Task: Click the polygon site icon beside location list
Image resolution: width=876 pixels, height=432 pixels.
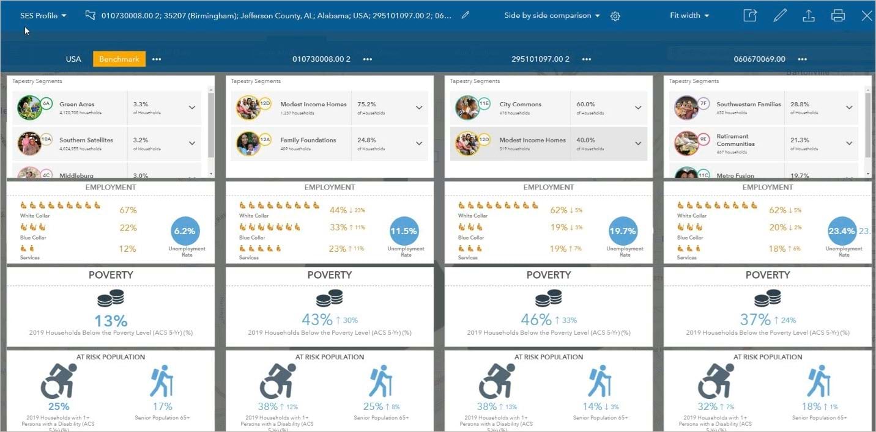Action: (x=91, y=15)
